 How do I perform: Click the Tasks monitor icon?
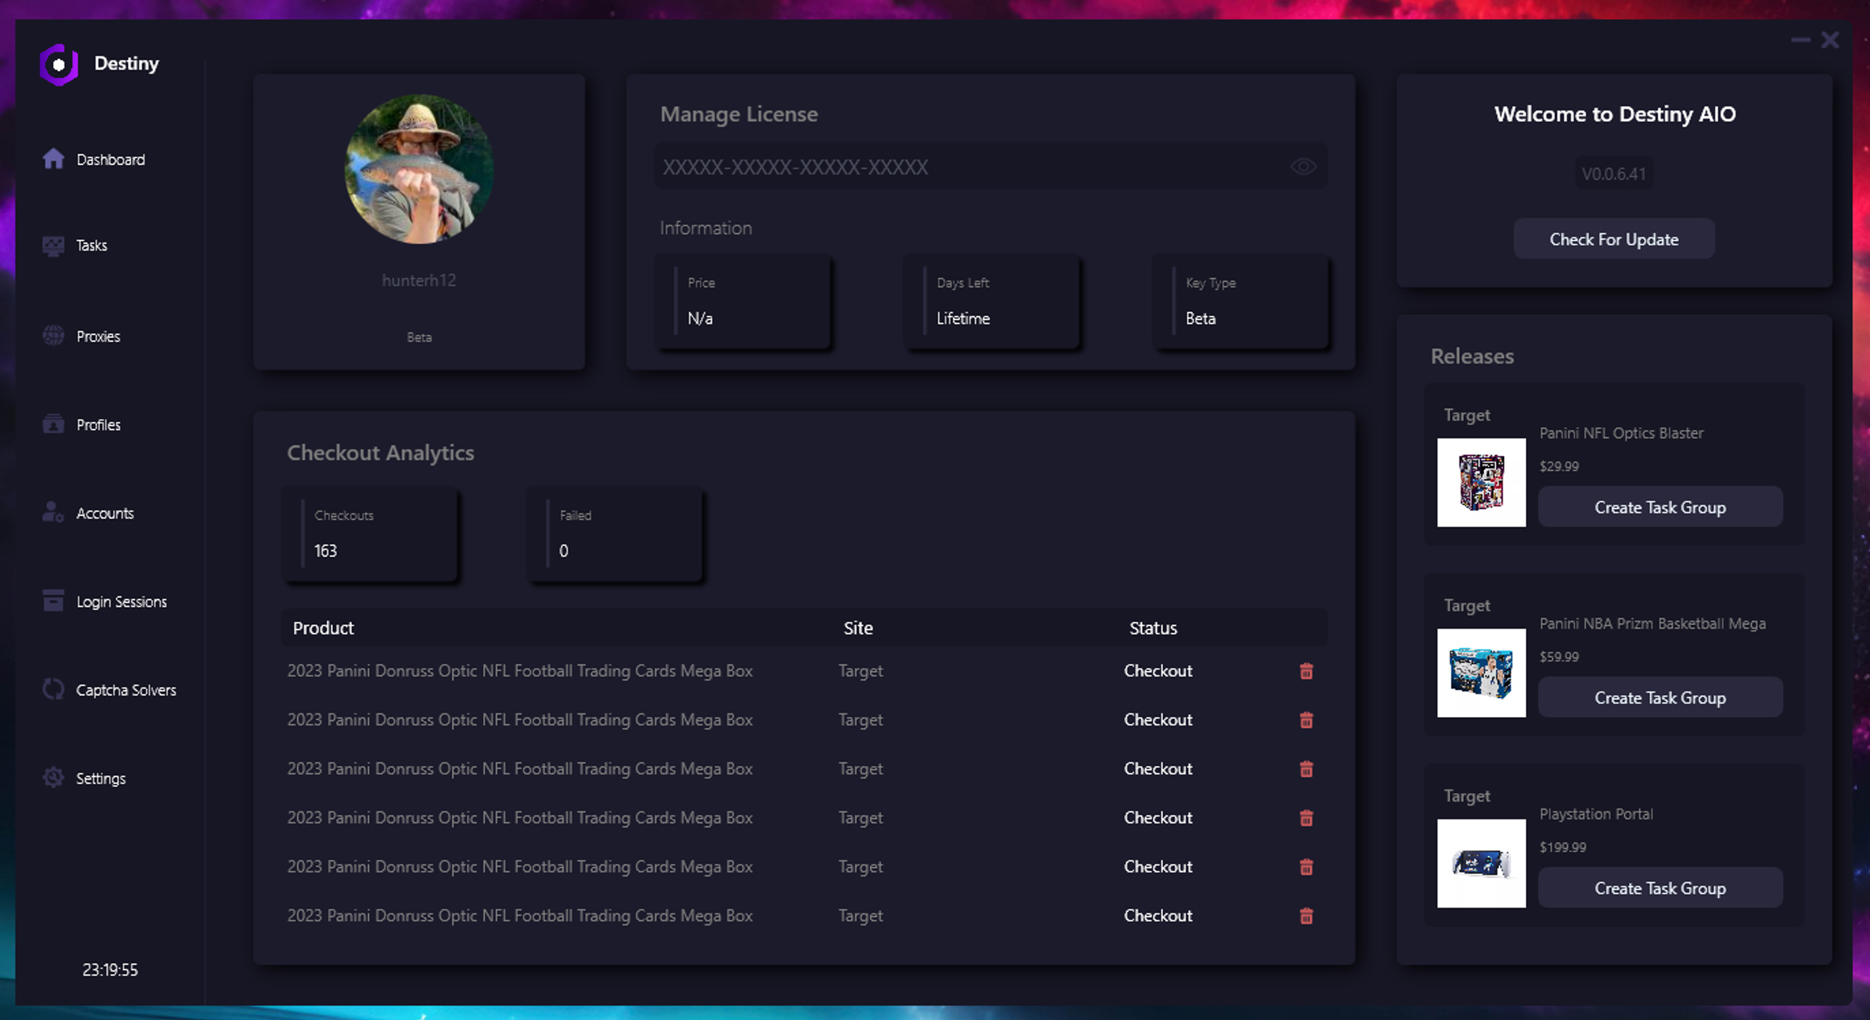click(x=53, y=245)
